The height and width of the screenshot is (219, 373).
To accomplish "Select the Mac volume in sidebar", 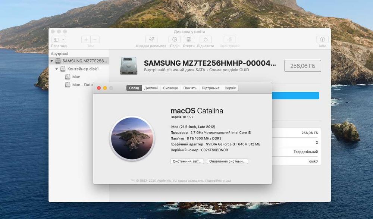I will click(76, 76).
